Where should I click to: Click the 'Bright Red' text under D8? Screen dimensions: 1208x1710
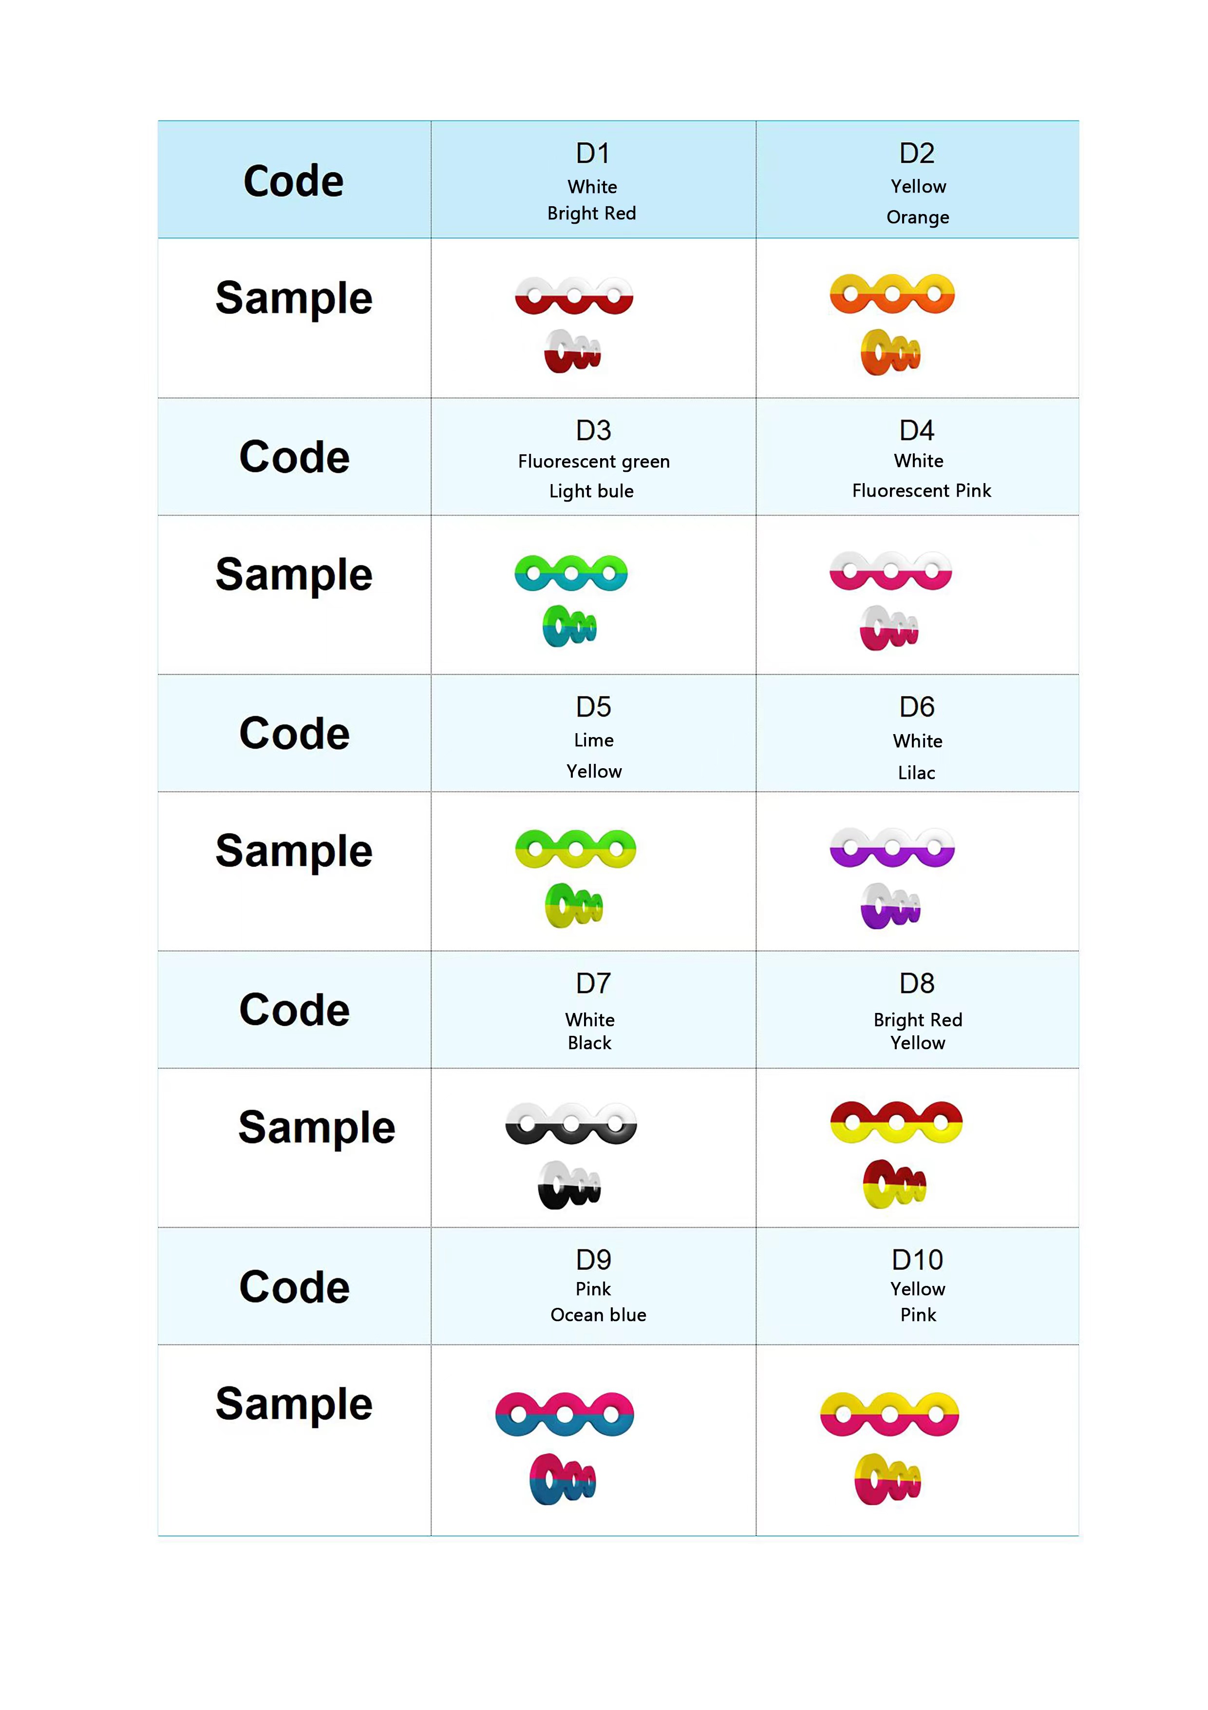[918, 1020]
